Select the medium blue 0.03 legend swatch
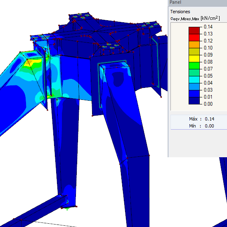Image resolution: width=227 pixels, height=227 pixels. pos(194,94)
